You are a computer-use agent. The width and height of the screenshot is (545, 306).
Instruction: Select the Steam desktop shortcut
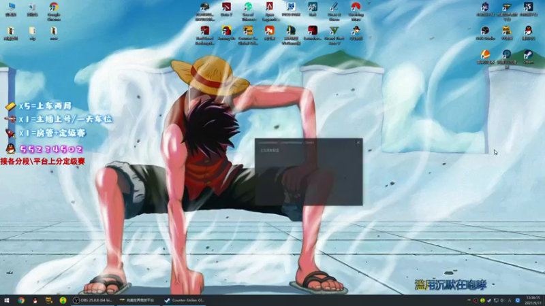(x=529, y=57)
